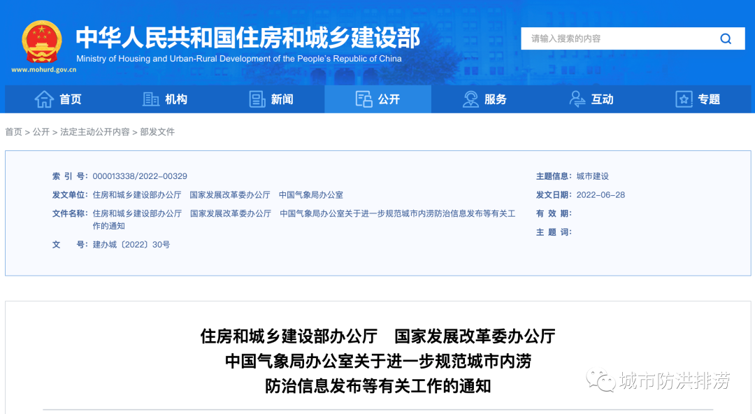Click the 有效期 label
Screen dimensions: 755x414
click(554, 213)
